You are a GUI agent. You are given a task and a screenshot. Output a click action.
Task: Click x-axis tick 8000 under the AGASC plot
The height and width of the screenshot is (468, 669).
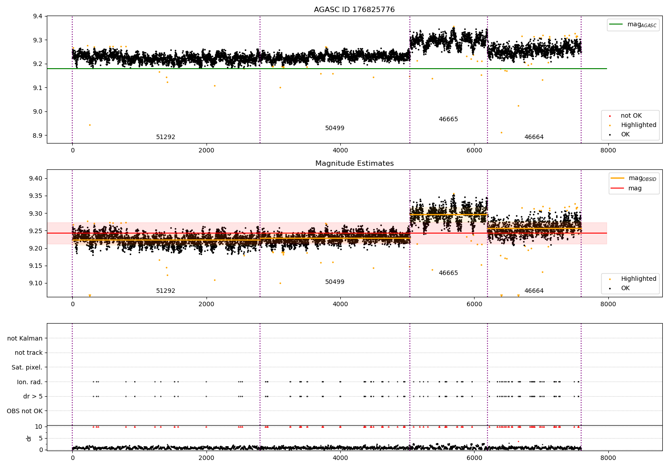point(608,151)
